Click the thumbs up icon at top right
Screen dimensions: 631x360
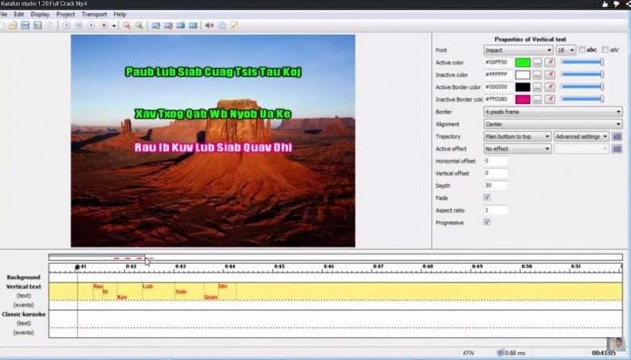pos(605,4)
